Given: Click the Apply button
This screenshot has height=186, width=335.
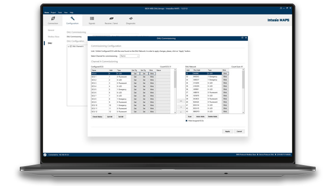Looking at the screenshot, I should 228,132.
